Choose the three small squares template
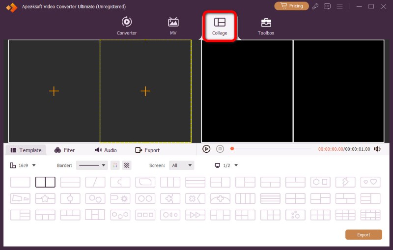 click(145, 215)
